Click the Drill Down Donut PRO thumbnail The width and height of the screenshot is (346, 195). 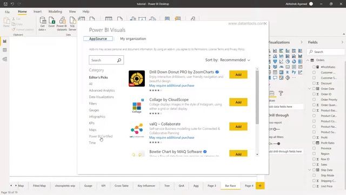137,79
